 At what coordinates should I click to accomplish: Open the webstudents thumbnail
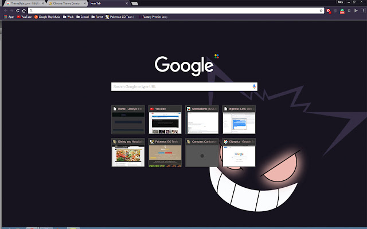tap(202, 120)
